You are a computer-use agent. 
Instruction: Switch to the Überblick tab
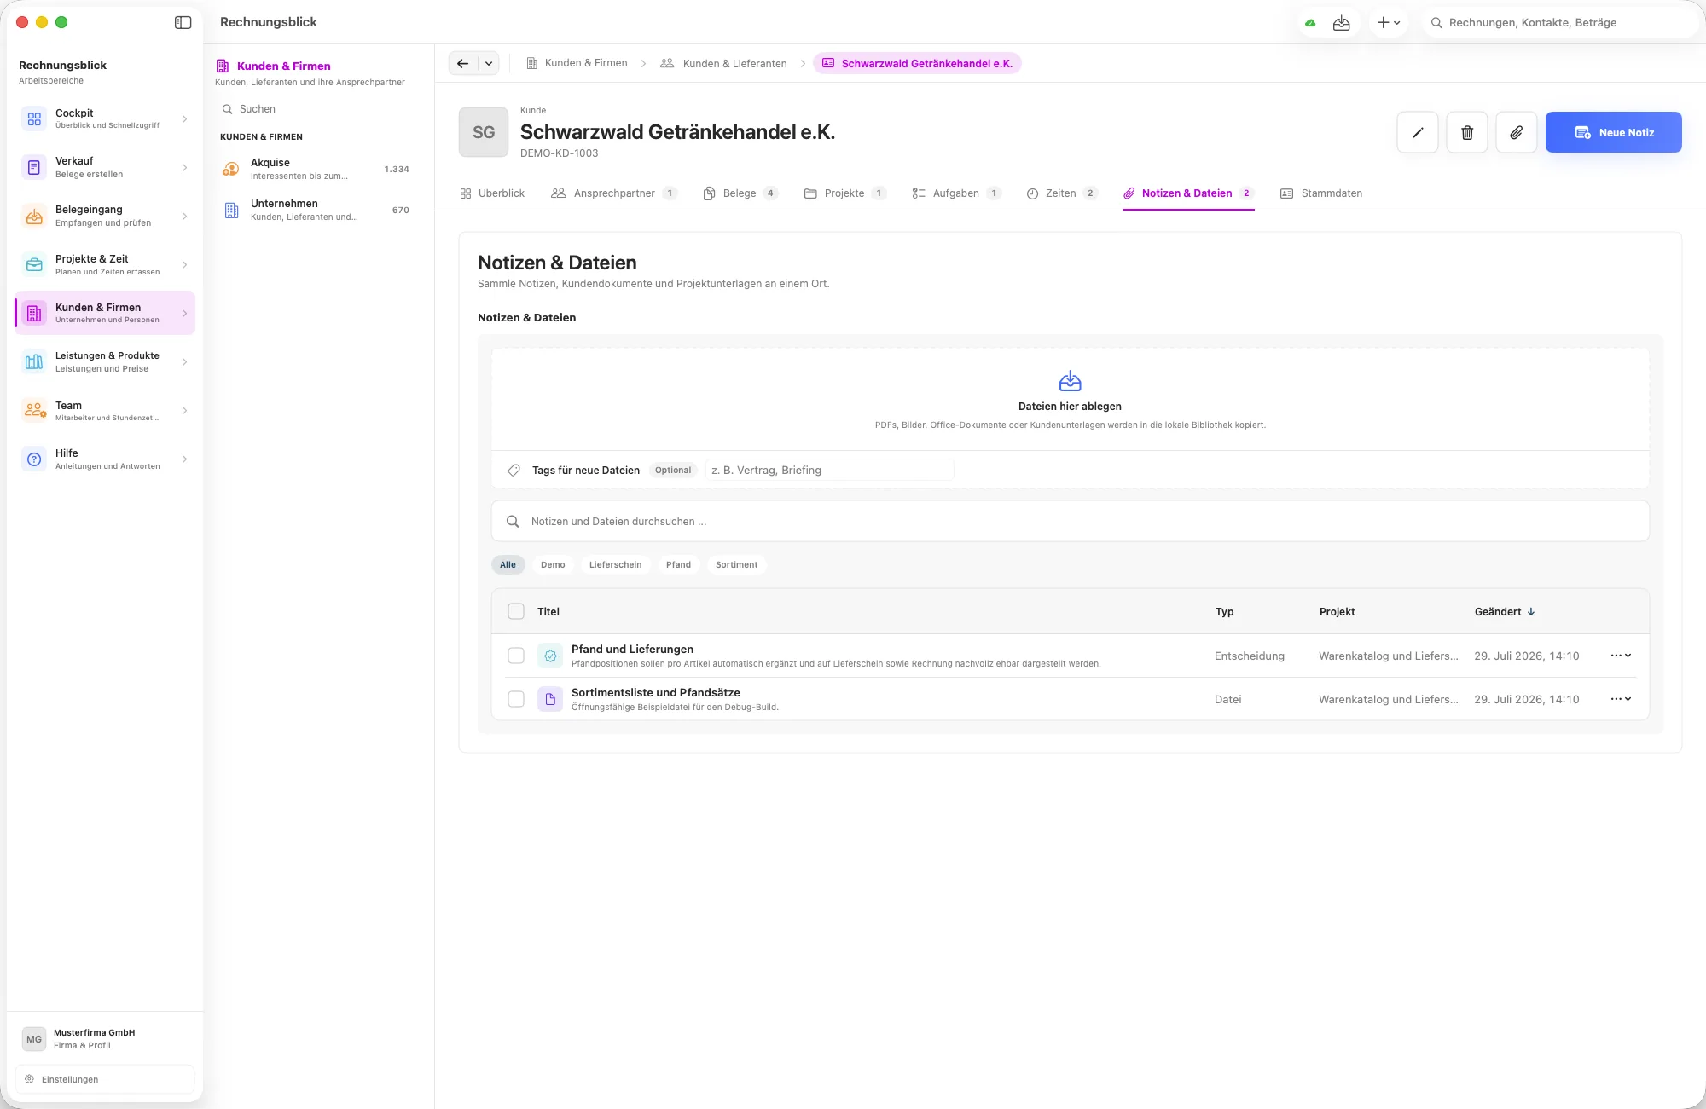point(492,193)
